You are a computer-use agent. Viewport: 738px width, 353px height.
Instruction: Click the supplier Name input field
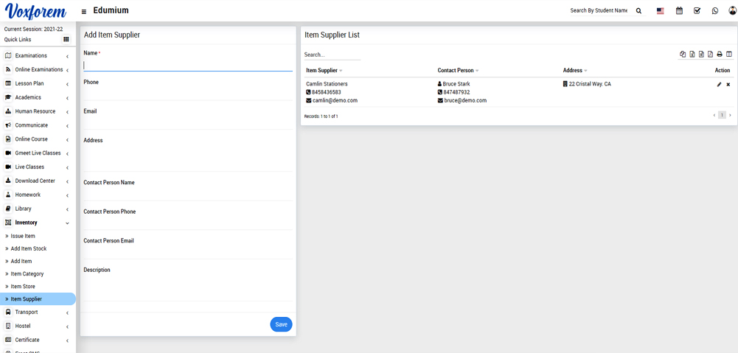[x=187, y=65]
